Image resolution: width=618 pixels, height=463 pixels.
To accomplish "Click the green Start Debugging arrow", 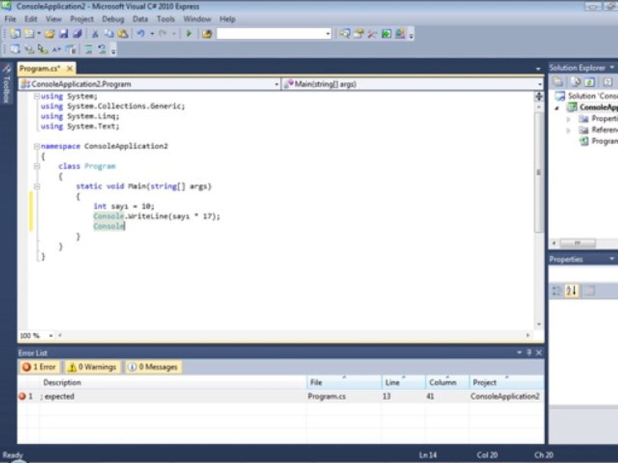I will 189,34.
